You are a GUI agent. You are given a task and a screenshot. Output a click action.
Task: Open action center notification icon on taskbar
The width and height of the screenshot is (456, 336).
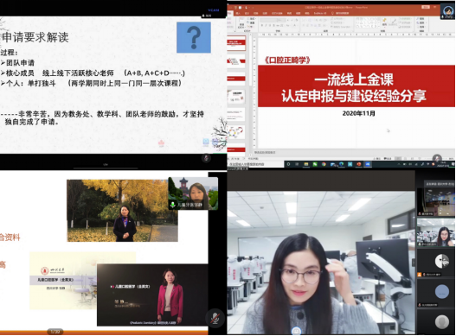click(x=453, y=164)
